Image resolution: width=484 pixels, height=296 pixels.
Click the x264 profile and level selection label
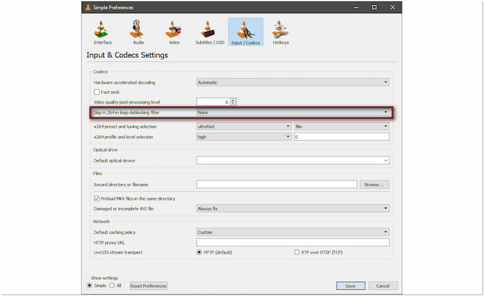[x=124, y=137]
